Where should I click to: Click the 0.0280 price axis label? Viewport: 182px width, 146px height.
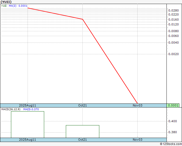173,10
